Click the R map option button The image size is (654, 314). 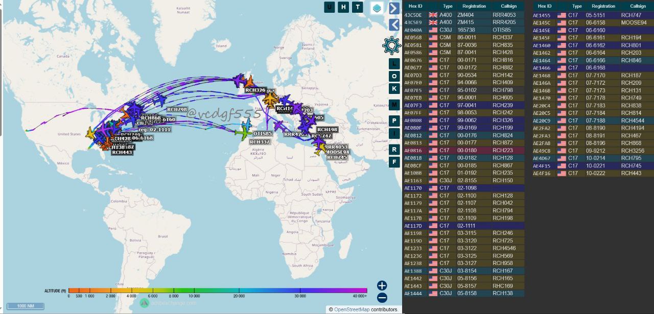click(394, 150)
